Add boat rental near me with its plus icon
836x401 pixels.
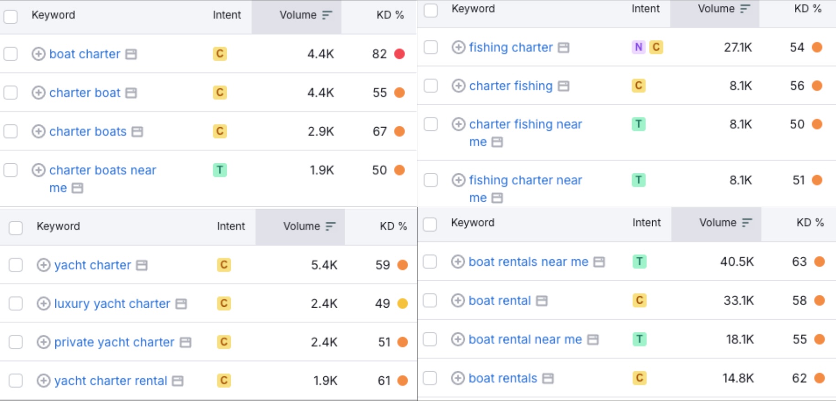(x=458, y=339)
